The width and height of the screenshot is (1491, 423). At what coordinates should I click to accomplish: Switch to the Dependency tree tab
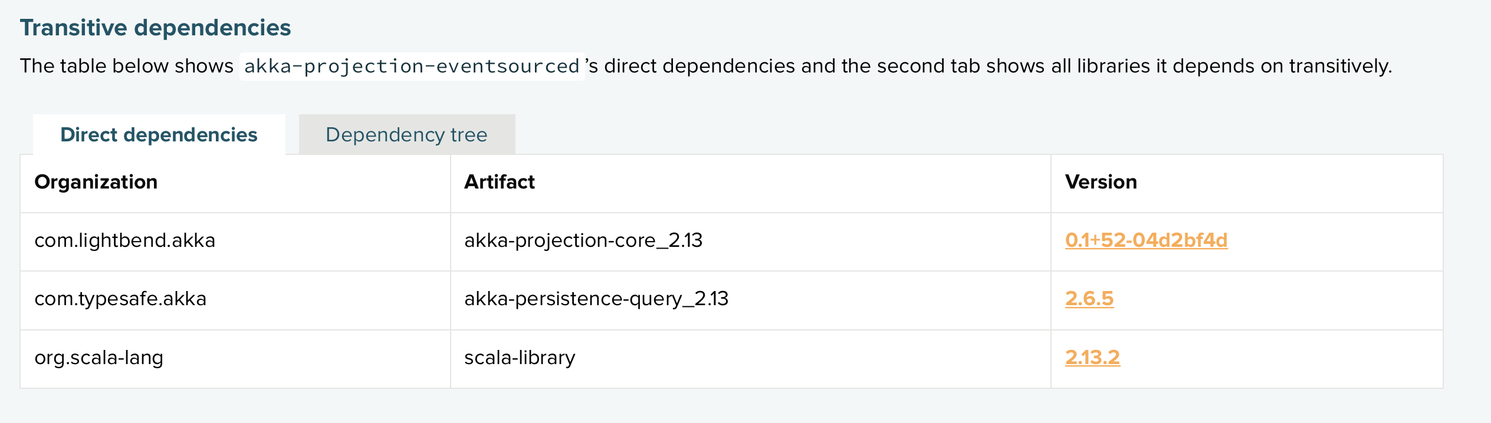pos(406,134)
